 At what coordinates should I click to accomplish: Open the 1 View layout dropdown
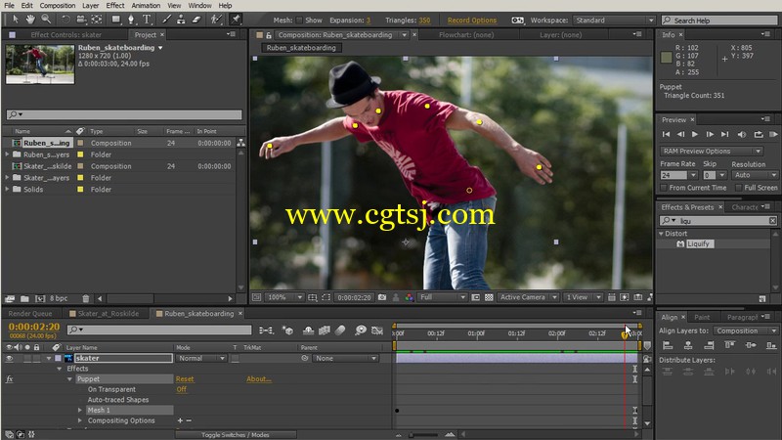coord(583,297)
